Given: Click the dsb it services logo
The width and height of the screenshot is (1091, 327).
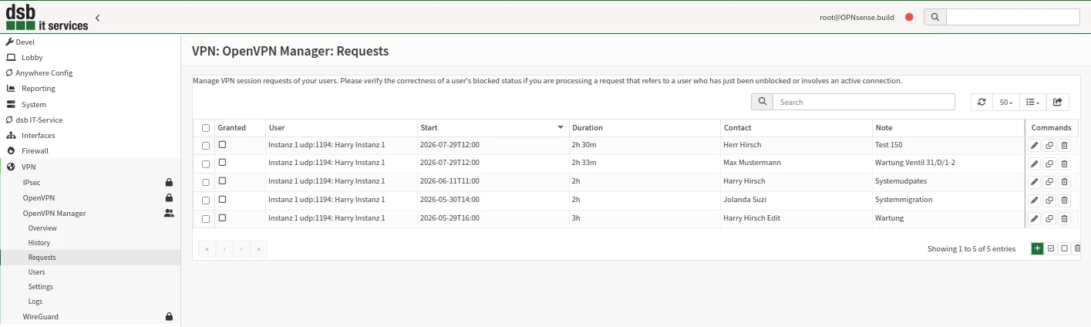Looking at the screenshot, I should (x=47, y=17).
